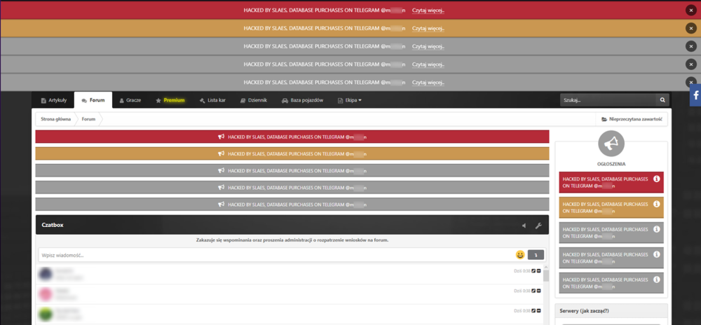
Task: Click the info icon on red announcement
Action: (x=656, y=179)
